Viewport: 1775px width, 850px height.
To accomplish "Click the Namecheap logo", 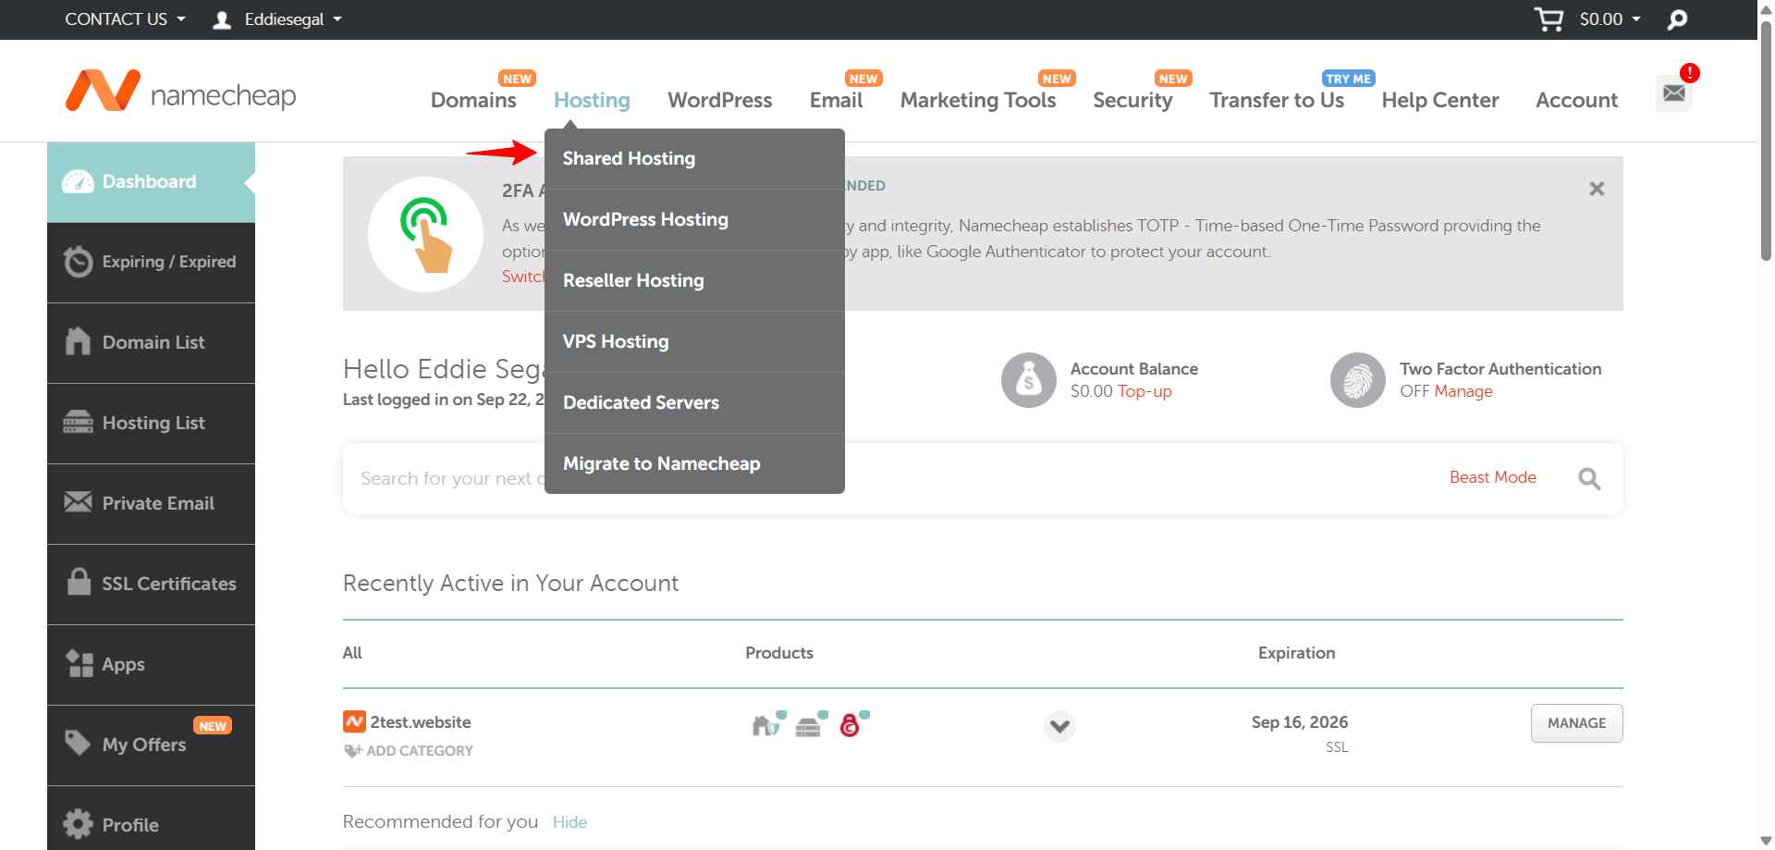I will [180, 92].
